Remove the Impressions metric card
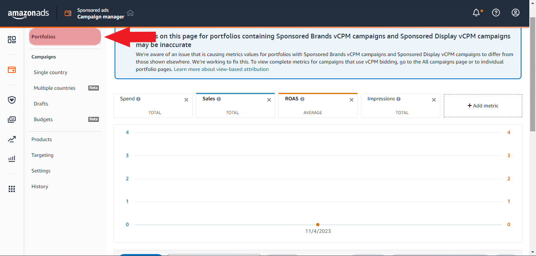 (x=434, y=100)
